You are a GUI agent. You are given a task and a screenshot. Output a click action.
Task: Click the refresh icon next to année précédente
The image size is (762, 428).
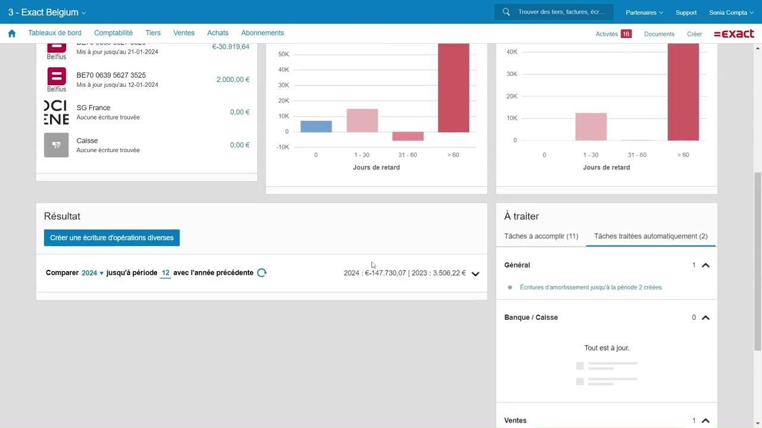(x=261, y=273)
